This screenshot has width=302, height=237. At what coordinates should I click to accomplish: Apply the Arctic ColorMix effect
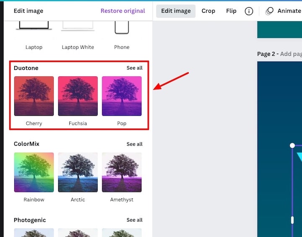(x=78, y=172)
